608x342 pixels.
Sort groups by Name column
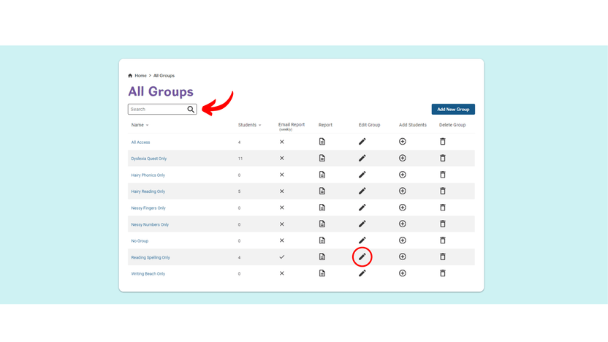click(x=140, y=125)
